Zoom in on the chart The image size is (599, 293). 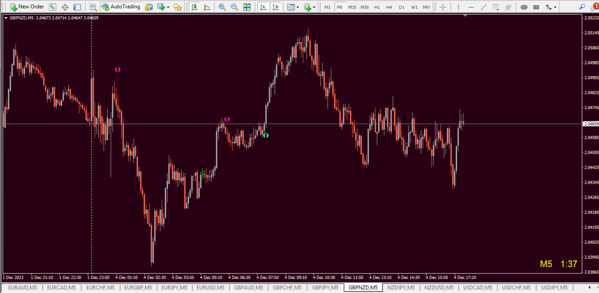point(222,7)
